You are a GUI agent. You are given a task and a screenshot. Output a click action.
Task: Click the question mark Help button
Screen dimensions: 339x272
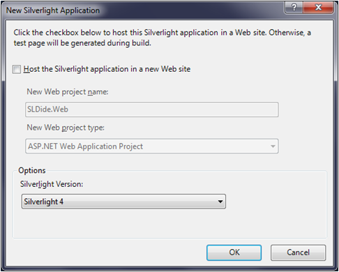[294, 8]
